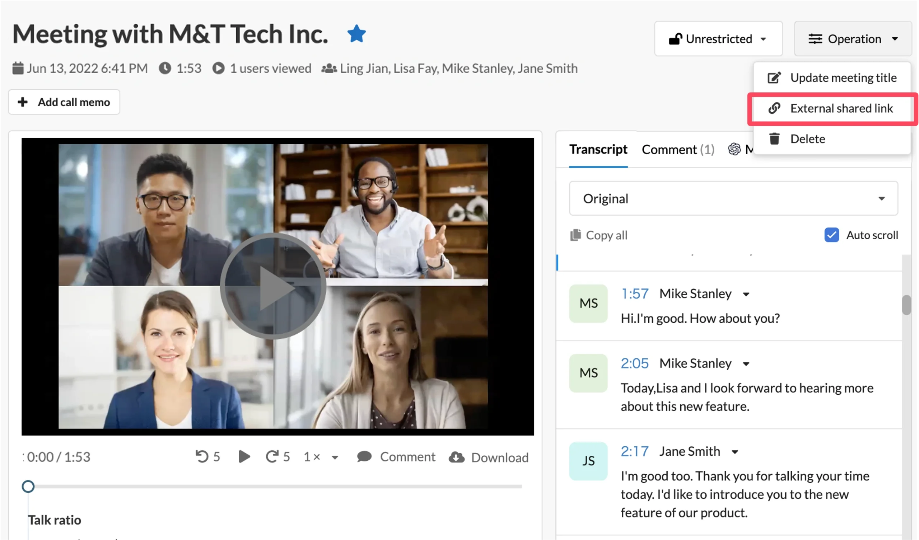
Task: Click the forward 5 seconds icon
Action: click(272, 456)
